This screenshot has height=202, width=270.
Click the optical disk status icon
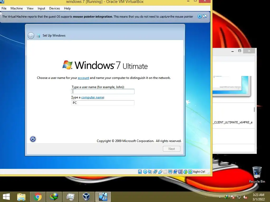tap(145, 171)
